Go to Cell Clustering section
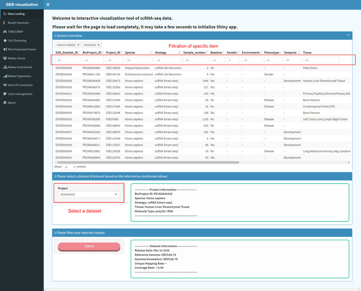 22,40
